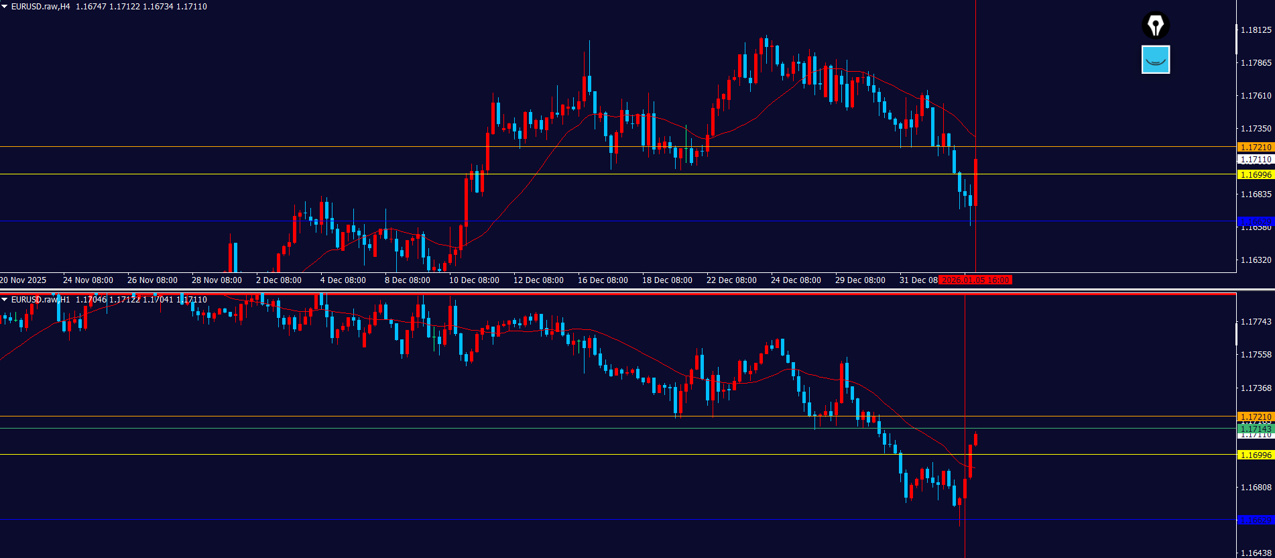Click the white scale handle on H4 price axis
This screenshot has height=558, width=1275.
[x=1237, y=40]
